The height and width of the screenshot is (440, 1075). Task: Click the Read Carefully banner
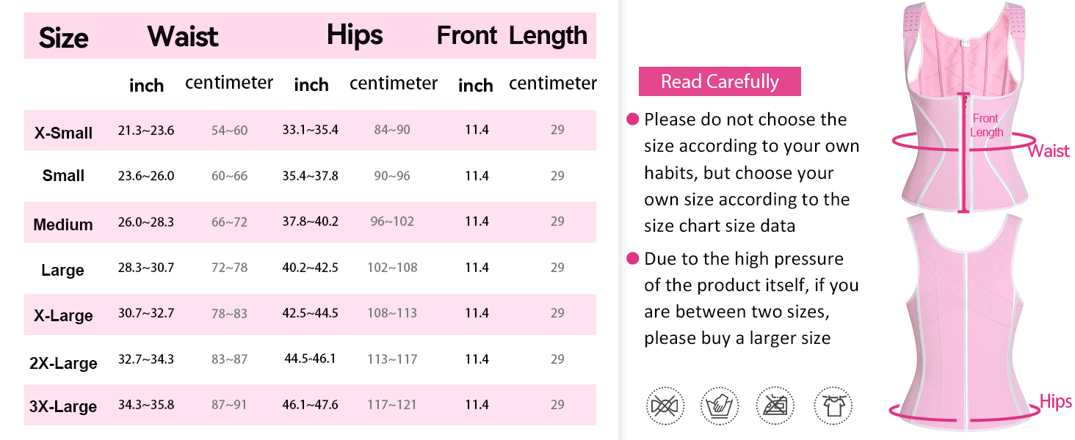pos(720,81)
